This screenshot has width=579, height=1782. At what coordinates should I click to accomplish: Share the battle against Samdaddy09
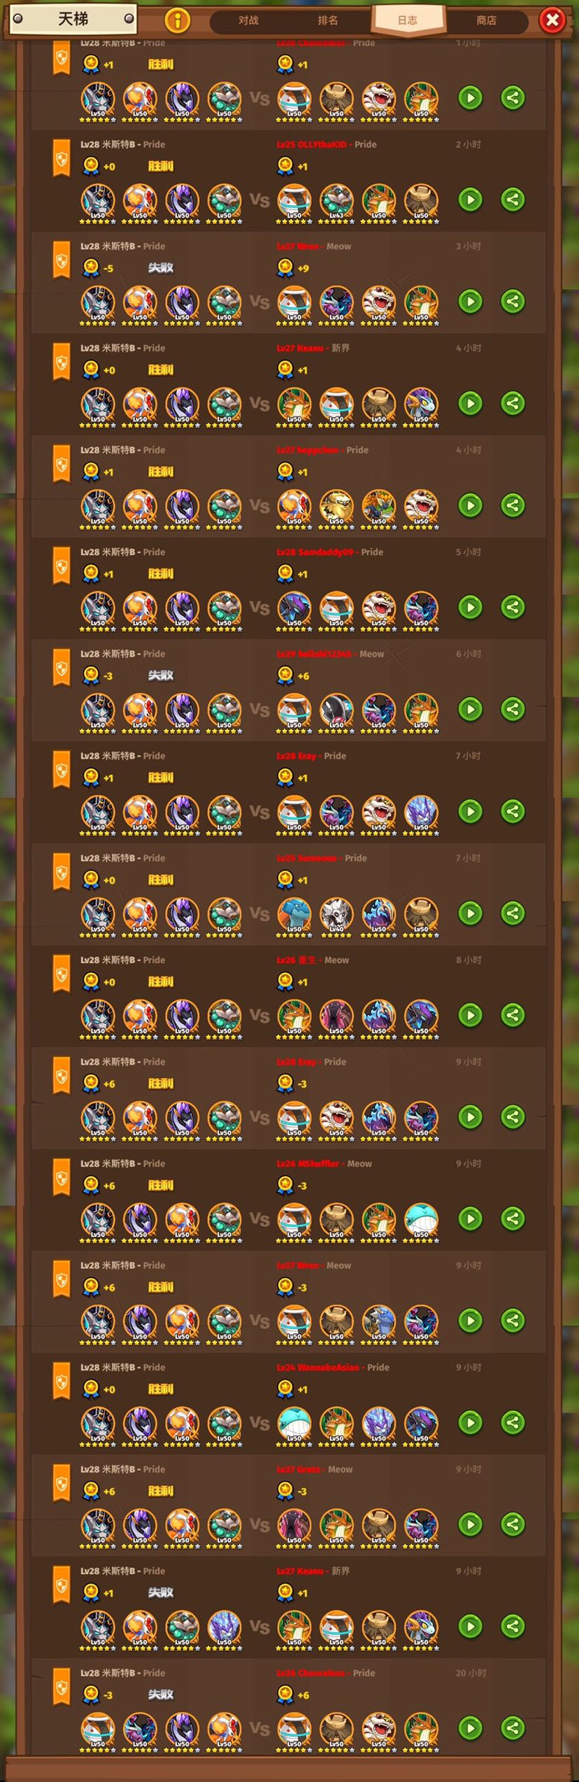click(x=513, y=607)
